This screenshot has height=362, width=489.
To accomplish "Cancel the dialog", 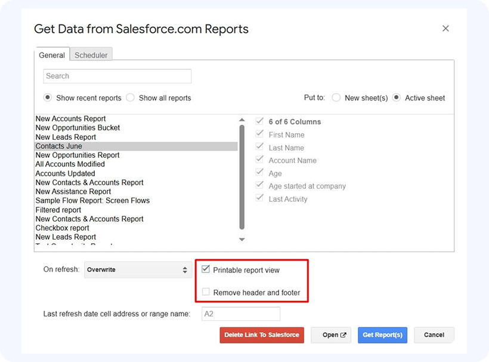I will (x=434, y=335).
